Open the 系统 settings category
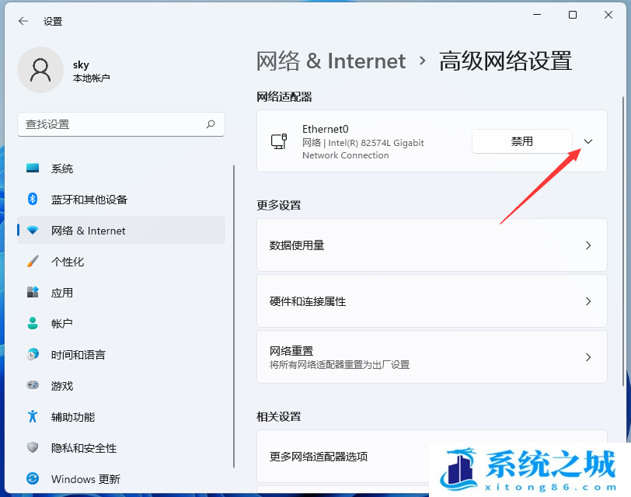631x497 pixels. (x=62, y=169)
